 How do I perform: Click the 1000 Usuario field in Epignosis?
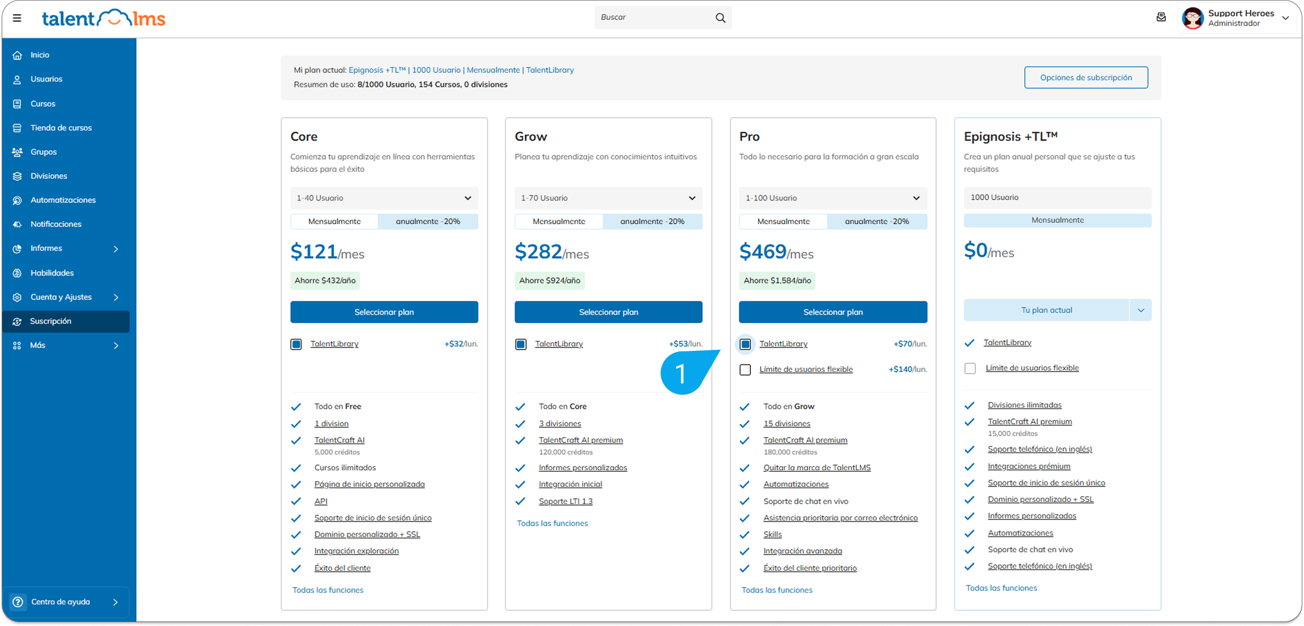(1058, 198)
